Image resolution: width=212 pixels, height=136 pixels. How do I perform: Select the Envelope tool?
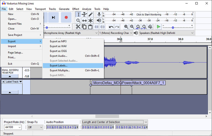pos(84,15)
